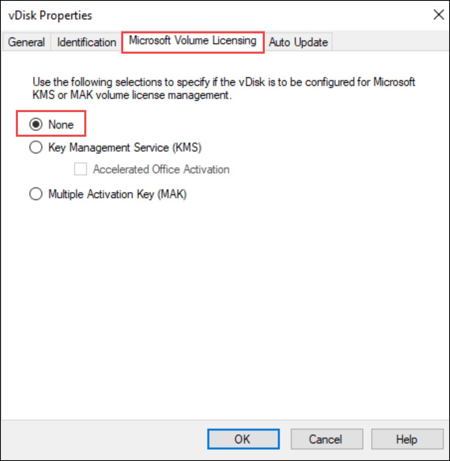
Task: Click the highlighted None selection box
Action: (x=51, y=124)
